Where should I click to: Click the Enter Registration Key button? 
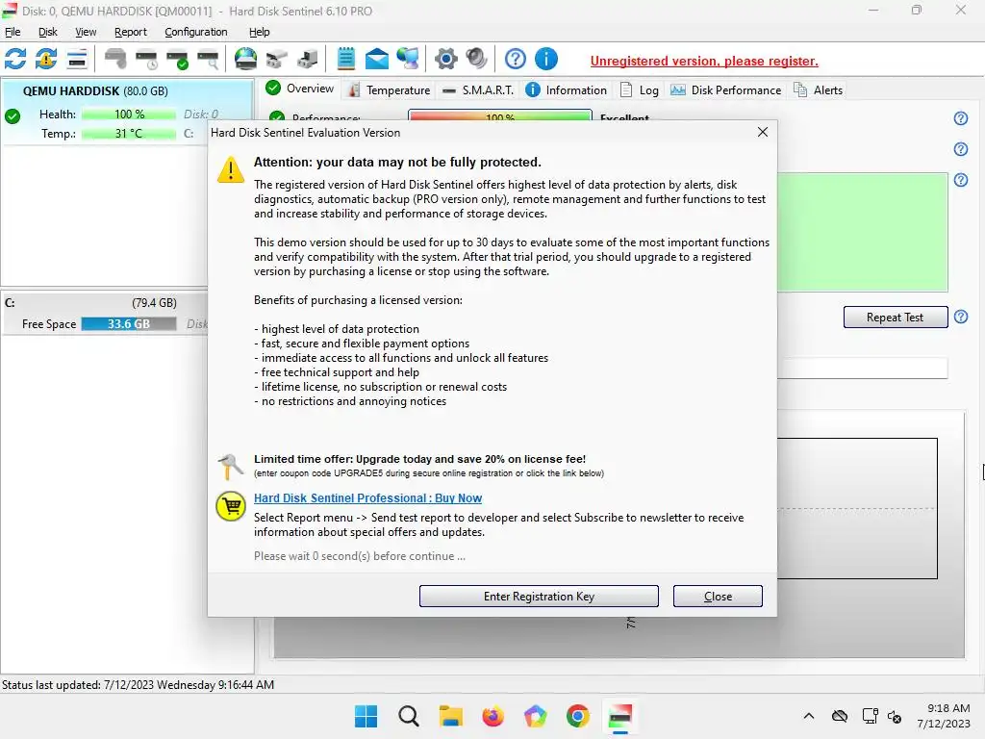[x=539, y=597]
